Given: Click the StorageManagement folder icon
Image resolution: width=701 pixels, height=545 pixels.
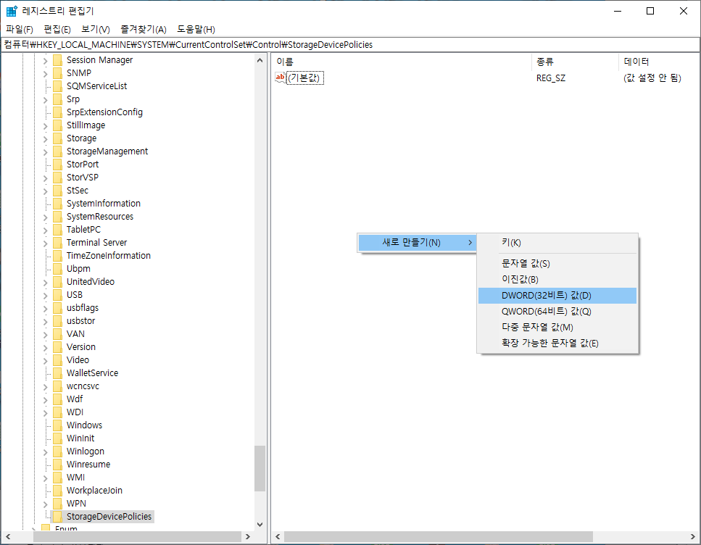Looking at the screenshot, I should click(x=58, y=151).
